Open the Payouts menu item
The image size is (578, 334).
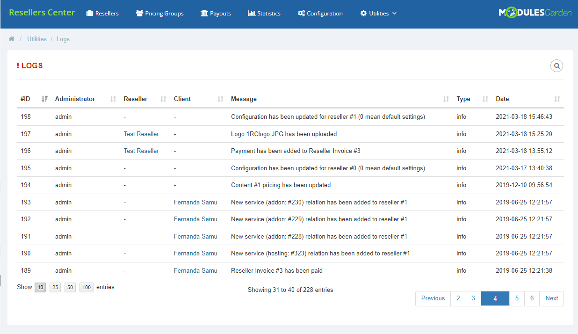[216, 14]
